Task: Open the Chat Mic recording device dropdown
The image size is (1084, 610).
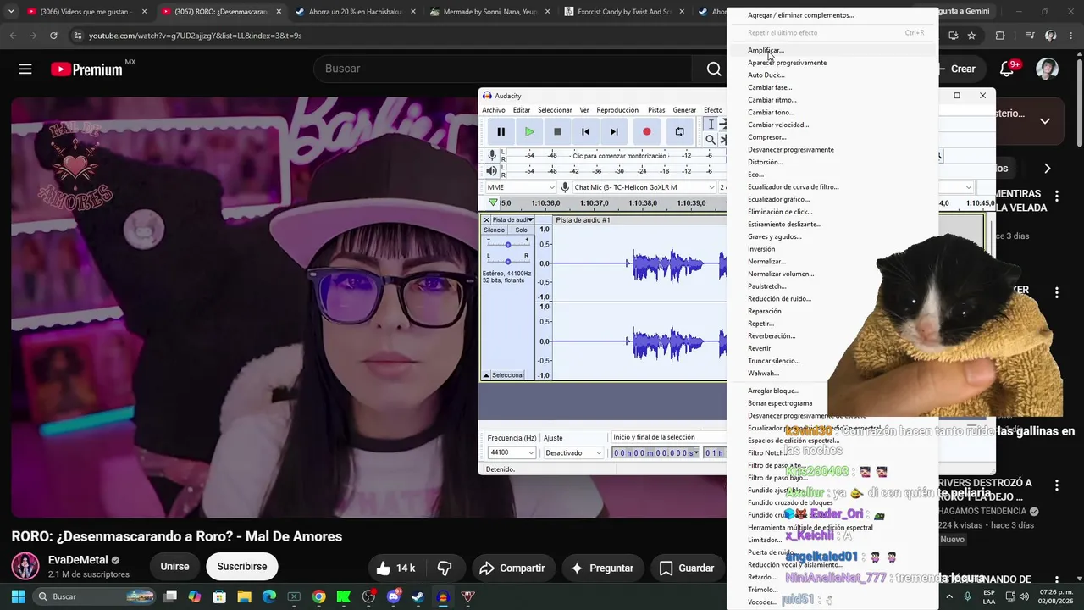Action: (644, 187)
